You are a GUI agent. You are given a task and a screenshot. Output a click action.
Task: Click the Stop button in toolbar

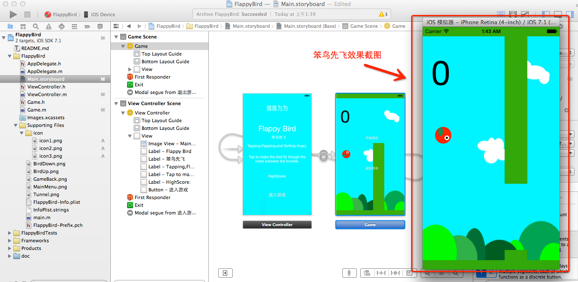(27, 15)
